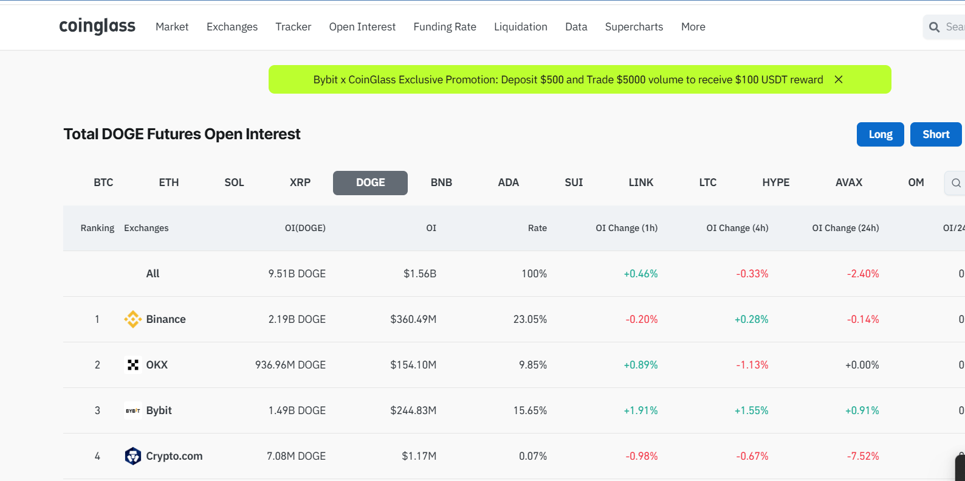Click OKX's +0.89% 1h change

[640, 365]
